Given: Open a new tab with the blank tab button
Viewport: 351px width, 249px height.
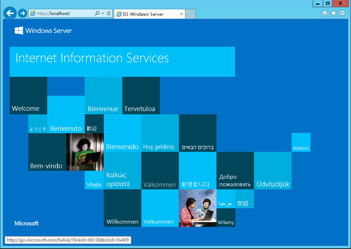Looking at the screenshot, I should tap(190, 14).
